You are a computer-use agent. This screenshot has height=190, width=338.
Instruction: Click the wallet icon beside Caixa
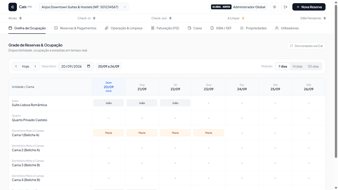tap(189, 28)
